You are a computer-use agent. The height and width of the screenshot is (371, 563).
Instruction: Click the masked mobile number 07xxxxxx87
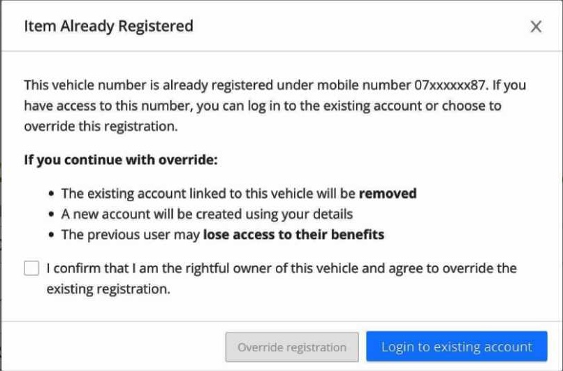pos(450,85)
